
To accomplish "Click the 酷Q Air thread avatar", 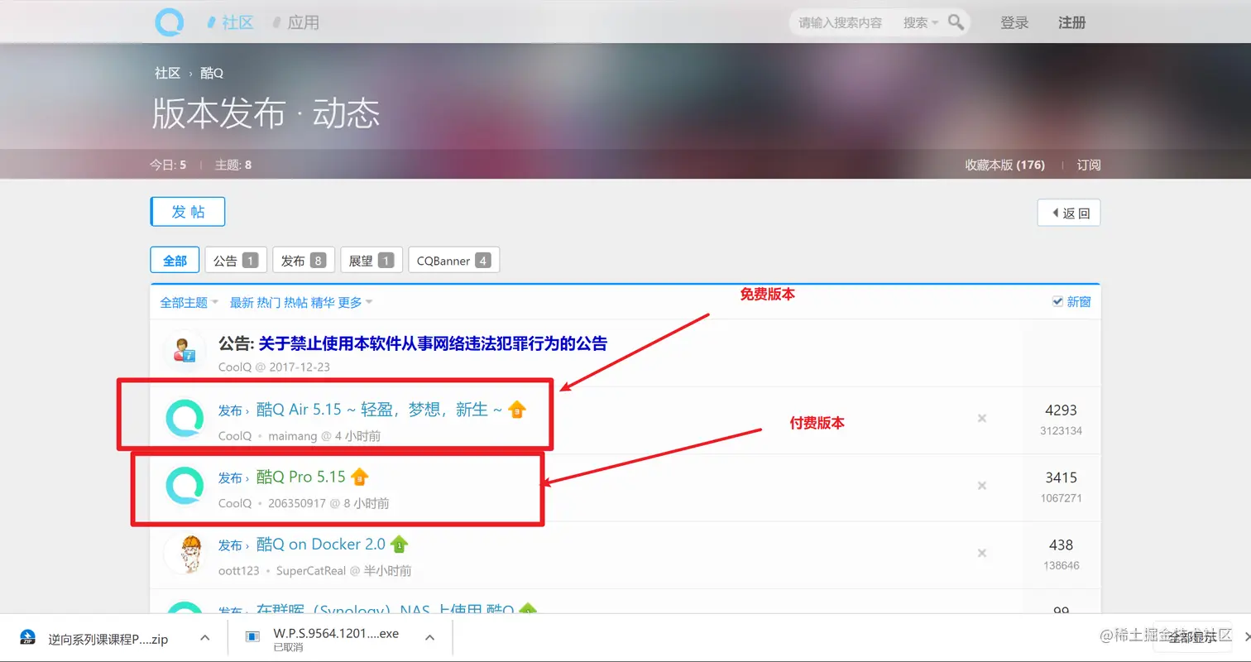I will coord(185,418).
